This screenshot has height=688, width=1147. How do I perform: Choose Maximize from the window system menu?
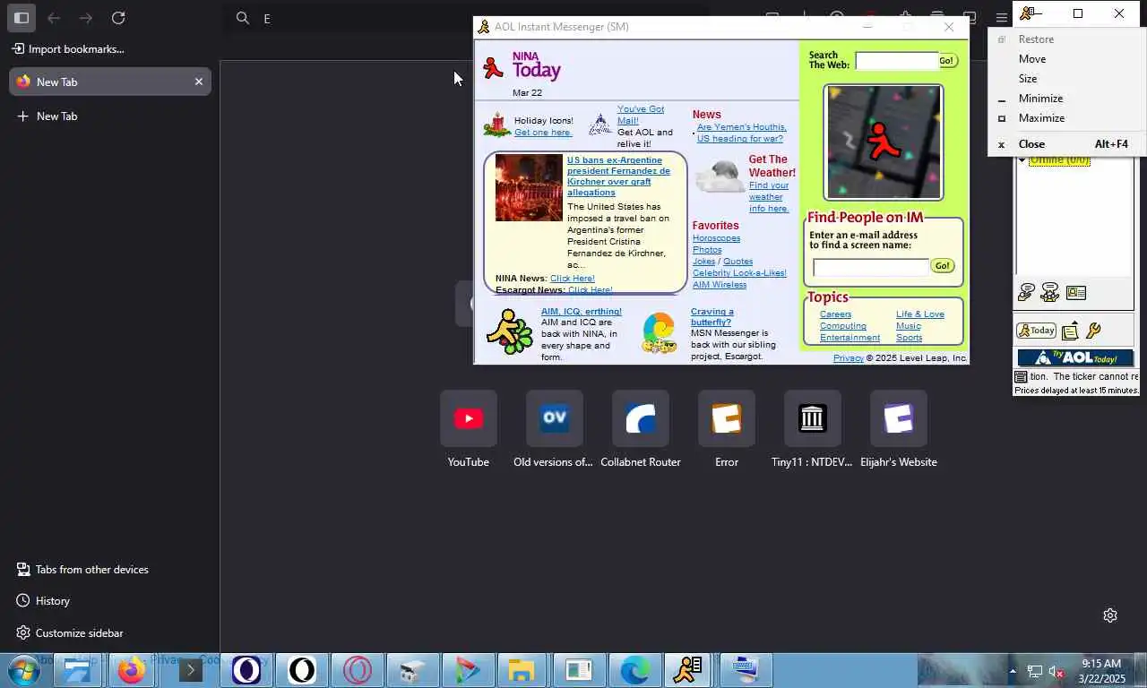coord(1066,118)
